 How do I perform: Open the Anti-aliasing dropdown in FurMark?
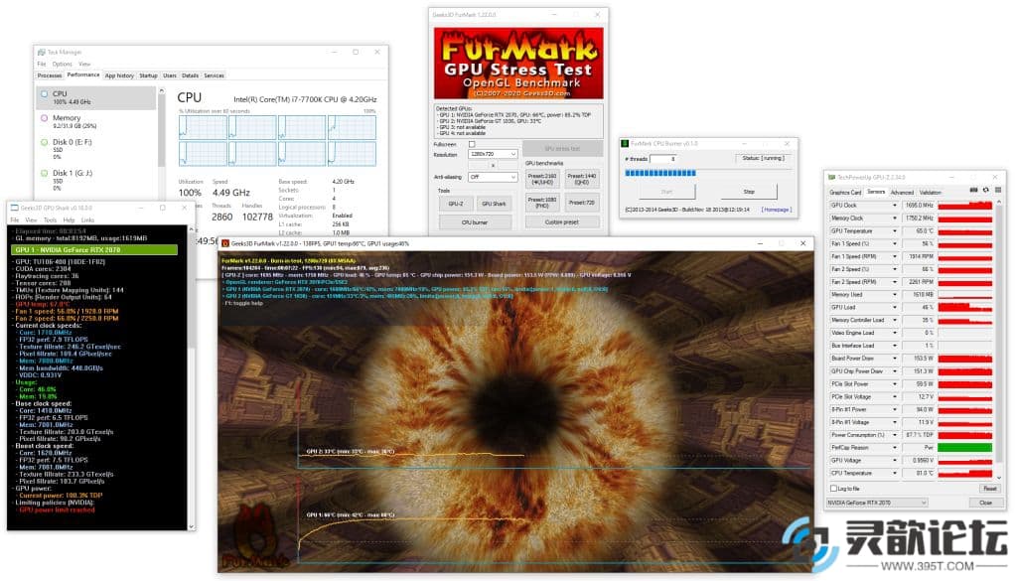click(493, 177)
